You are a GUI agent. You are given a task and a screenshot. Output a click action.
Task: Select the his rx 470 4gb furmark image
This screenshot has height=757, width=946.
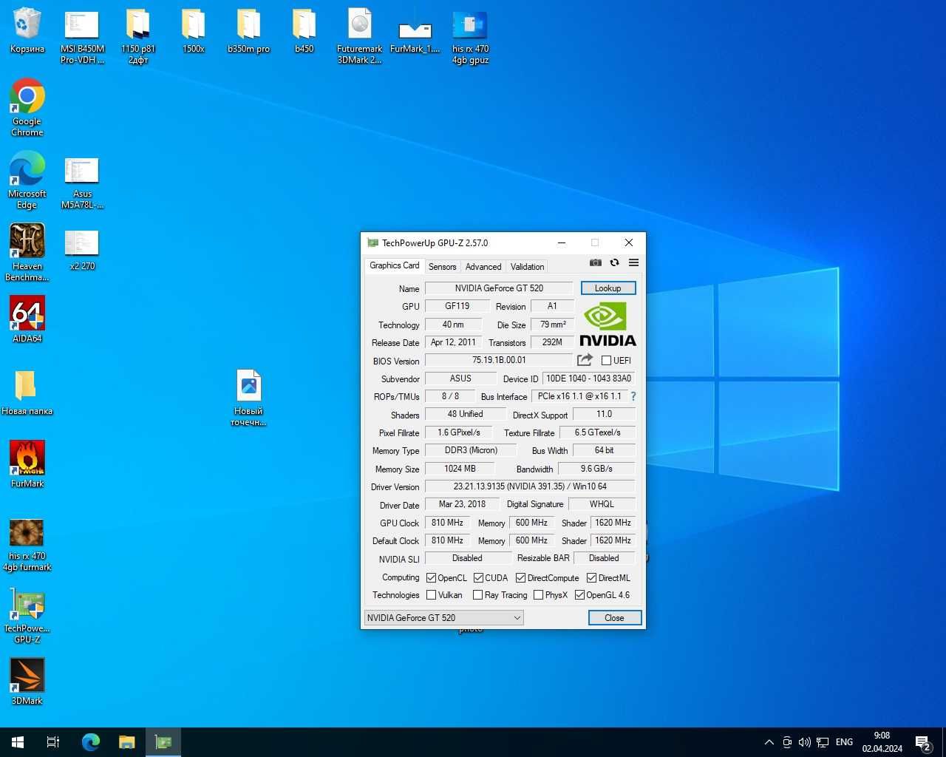(x=27, y=545)
